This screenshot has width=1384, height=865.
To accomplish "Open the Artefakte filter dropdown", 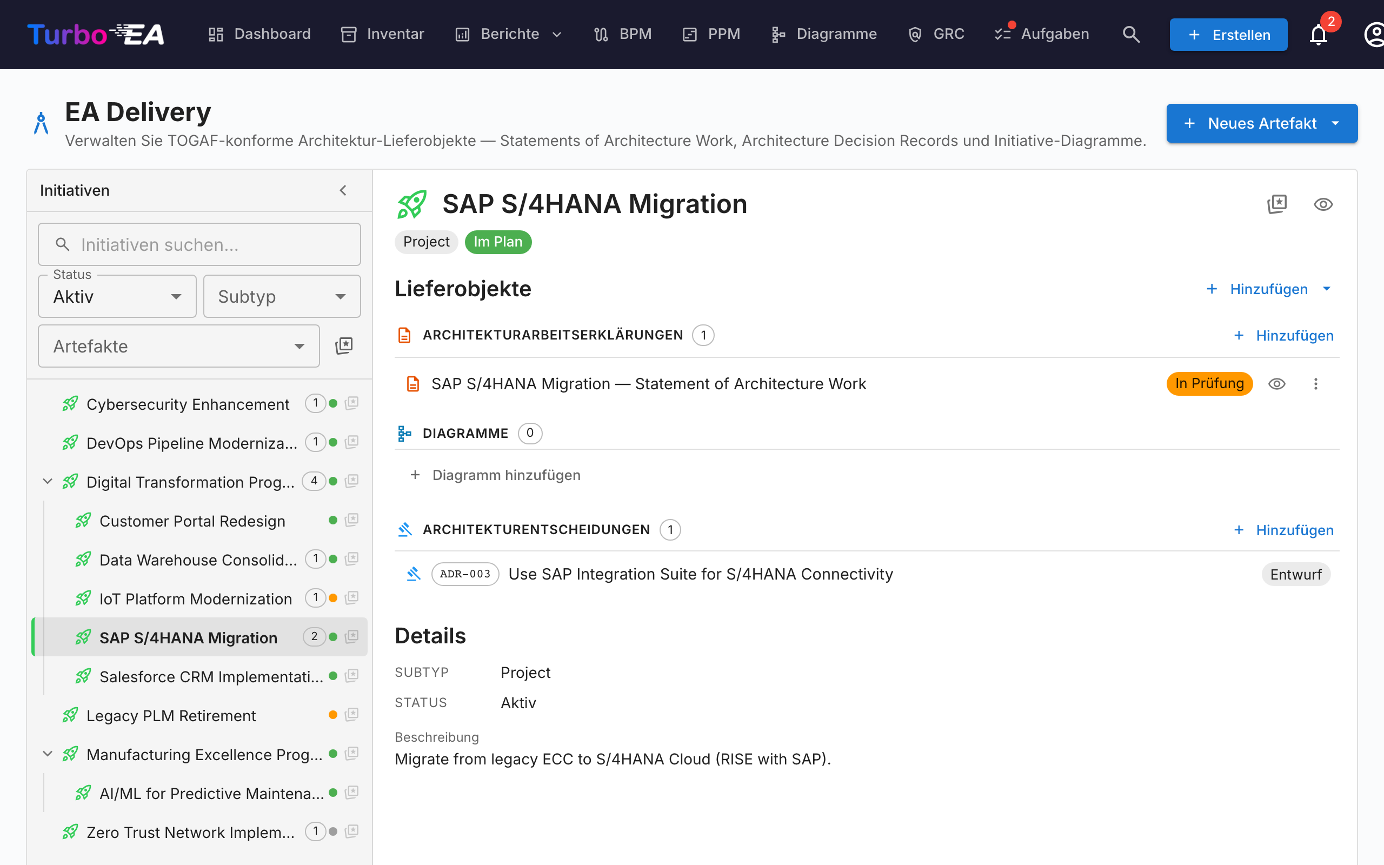I will click(x=179, y=346).
